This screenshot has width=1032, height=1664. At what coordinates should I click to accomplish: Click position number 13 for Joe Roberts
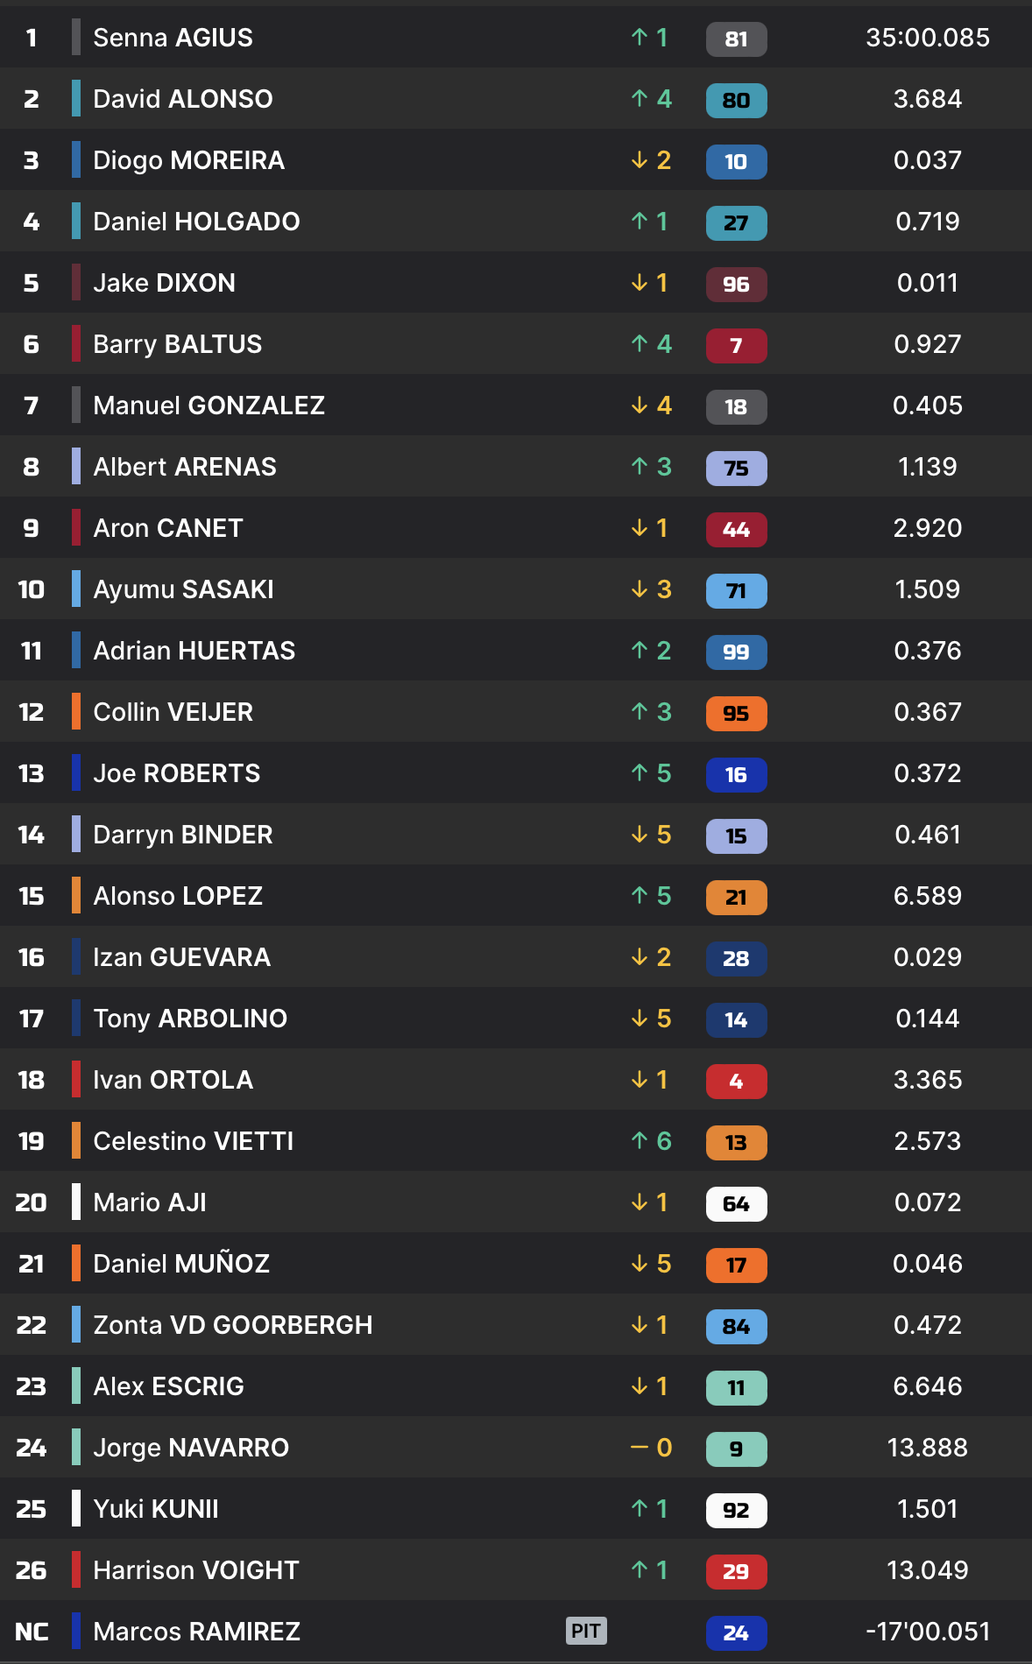[x=32, y=773]
